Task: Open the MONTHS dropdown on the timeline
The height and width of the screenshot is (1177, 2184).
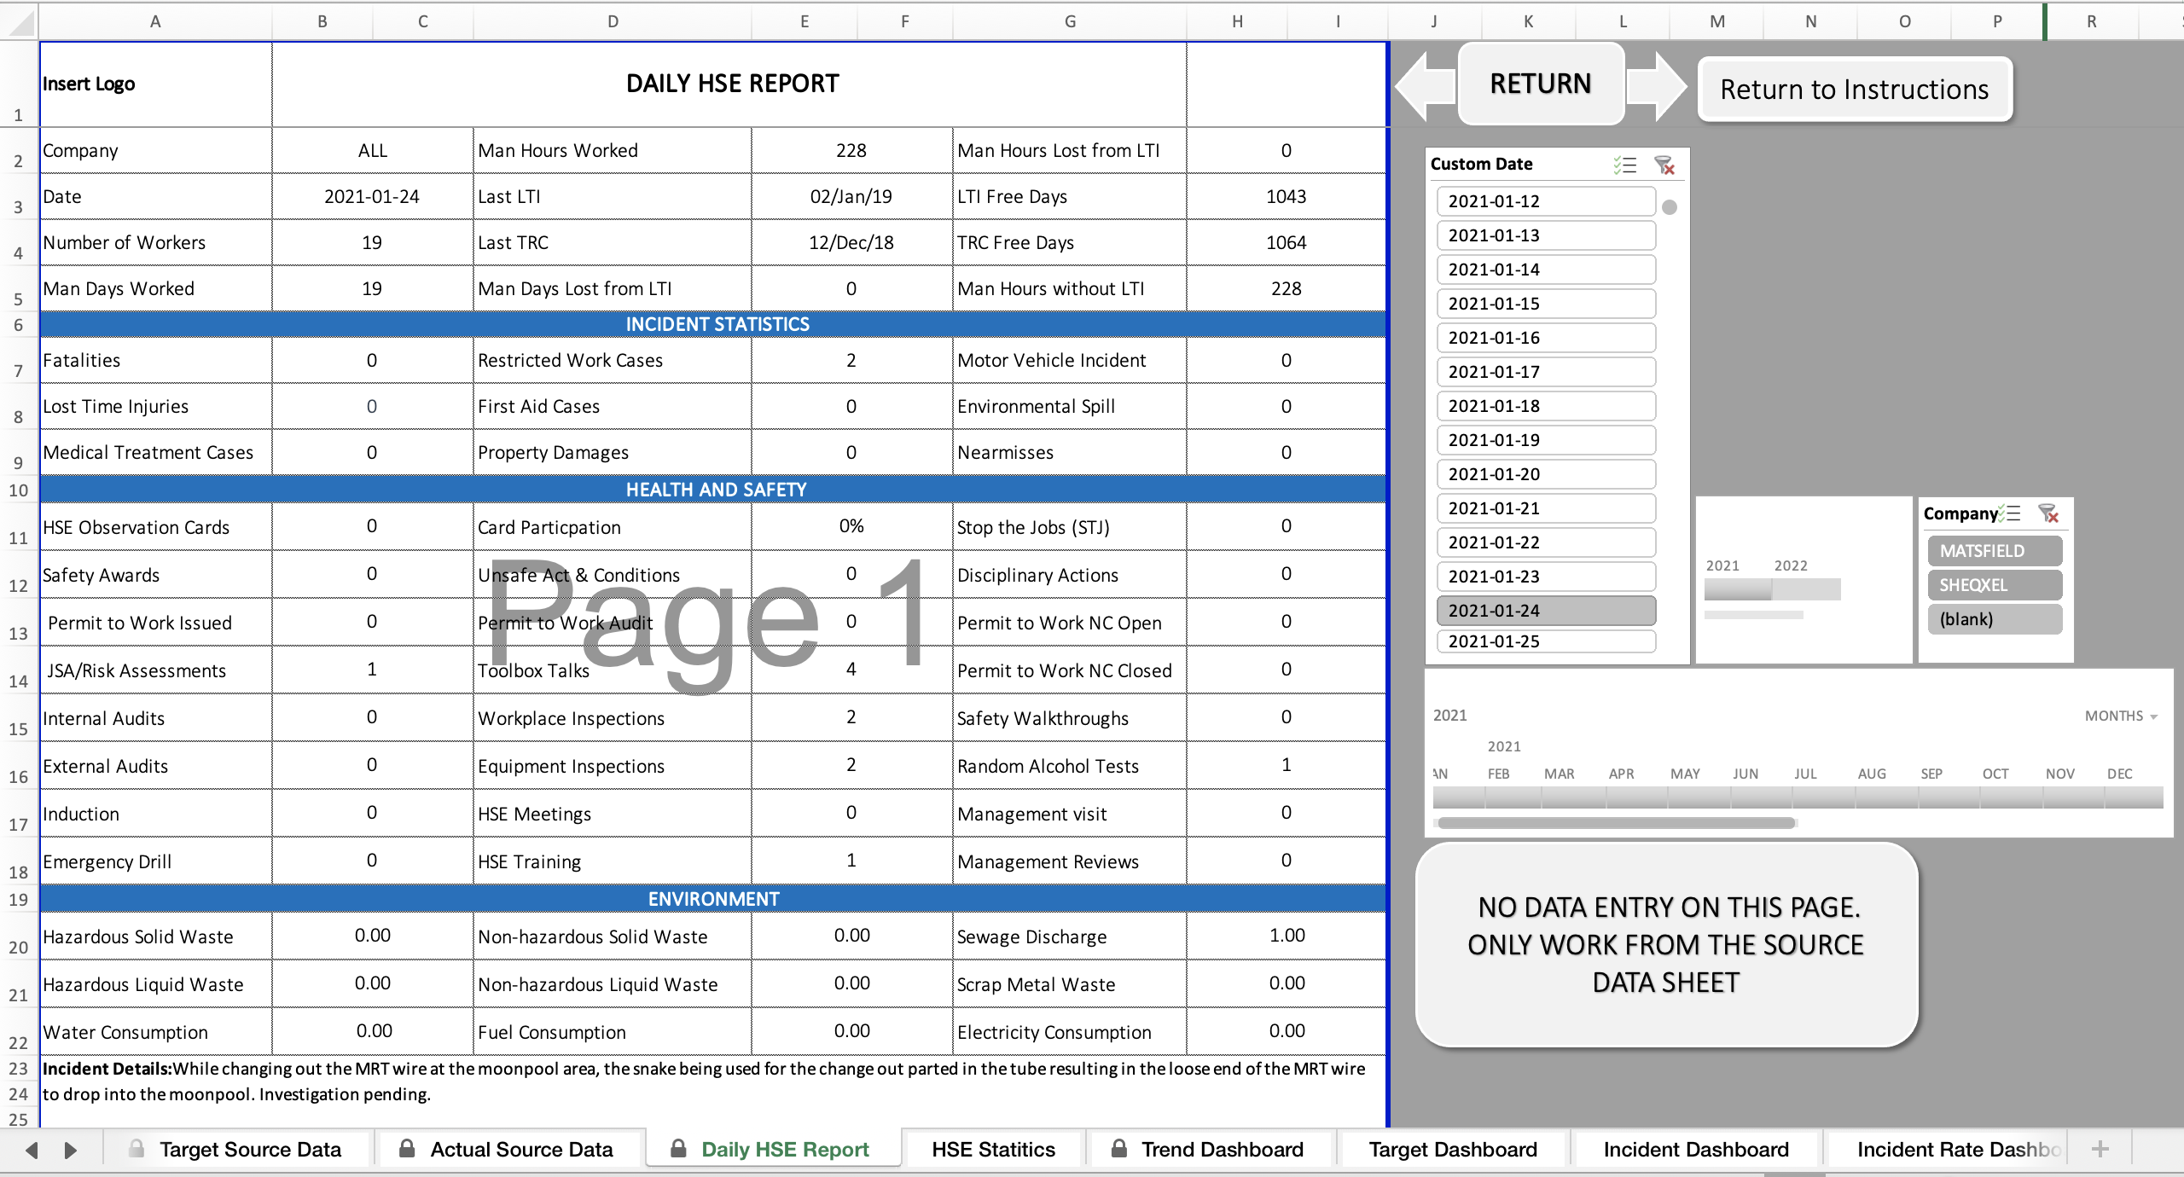Action: click(x=2121, y=716)
